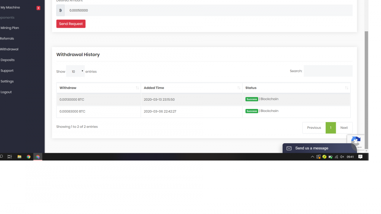Click the Bitcoin symbol beside amount field
The height and width of the screenshot is (214, 381).
click(60, 11)
